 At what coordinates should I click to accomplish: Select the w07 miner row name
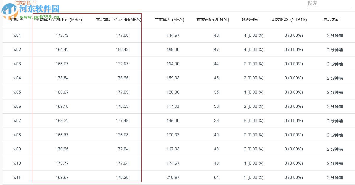click(x=17, y=121)
